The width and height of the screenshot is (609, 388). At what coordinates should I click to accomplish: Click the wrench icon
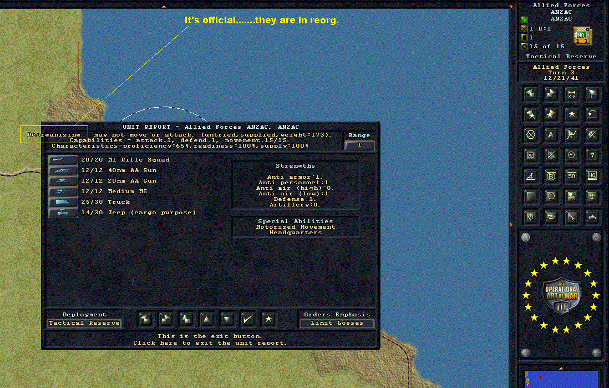(572, 218)
